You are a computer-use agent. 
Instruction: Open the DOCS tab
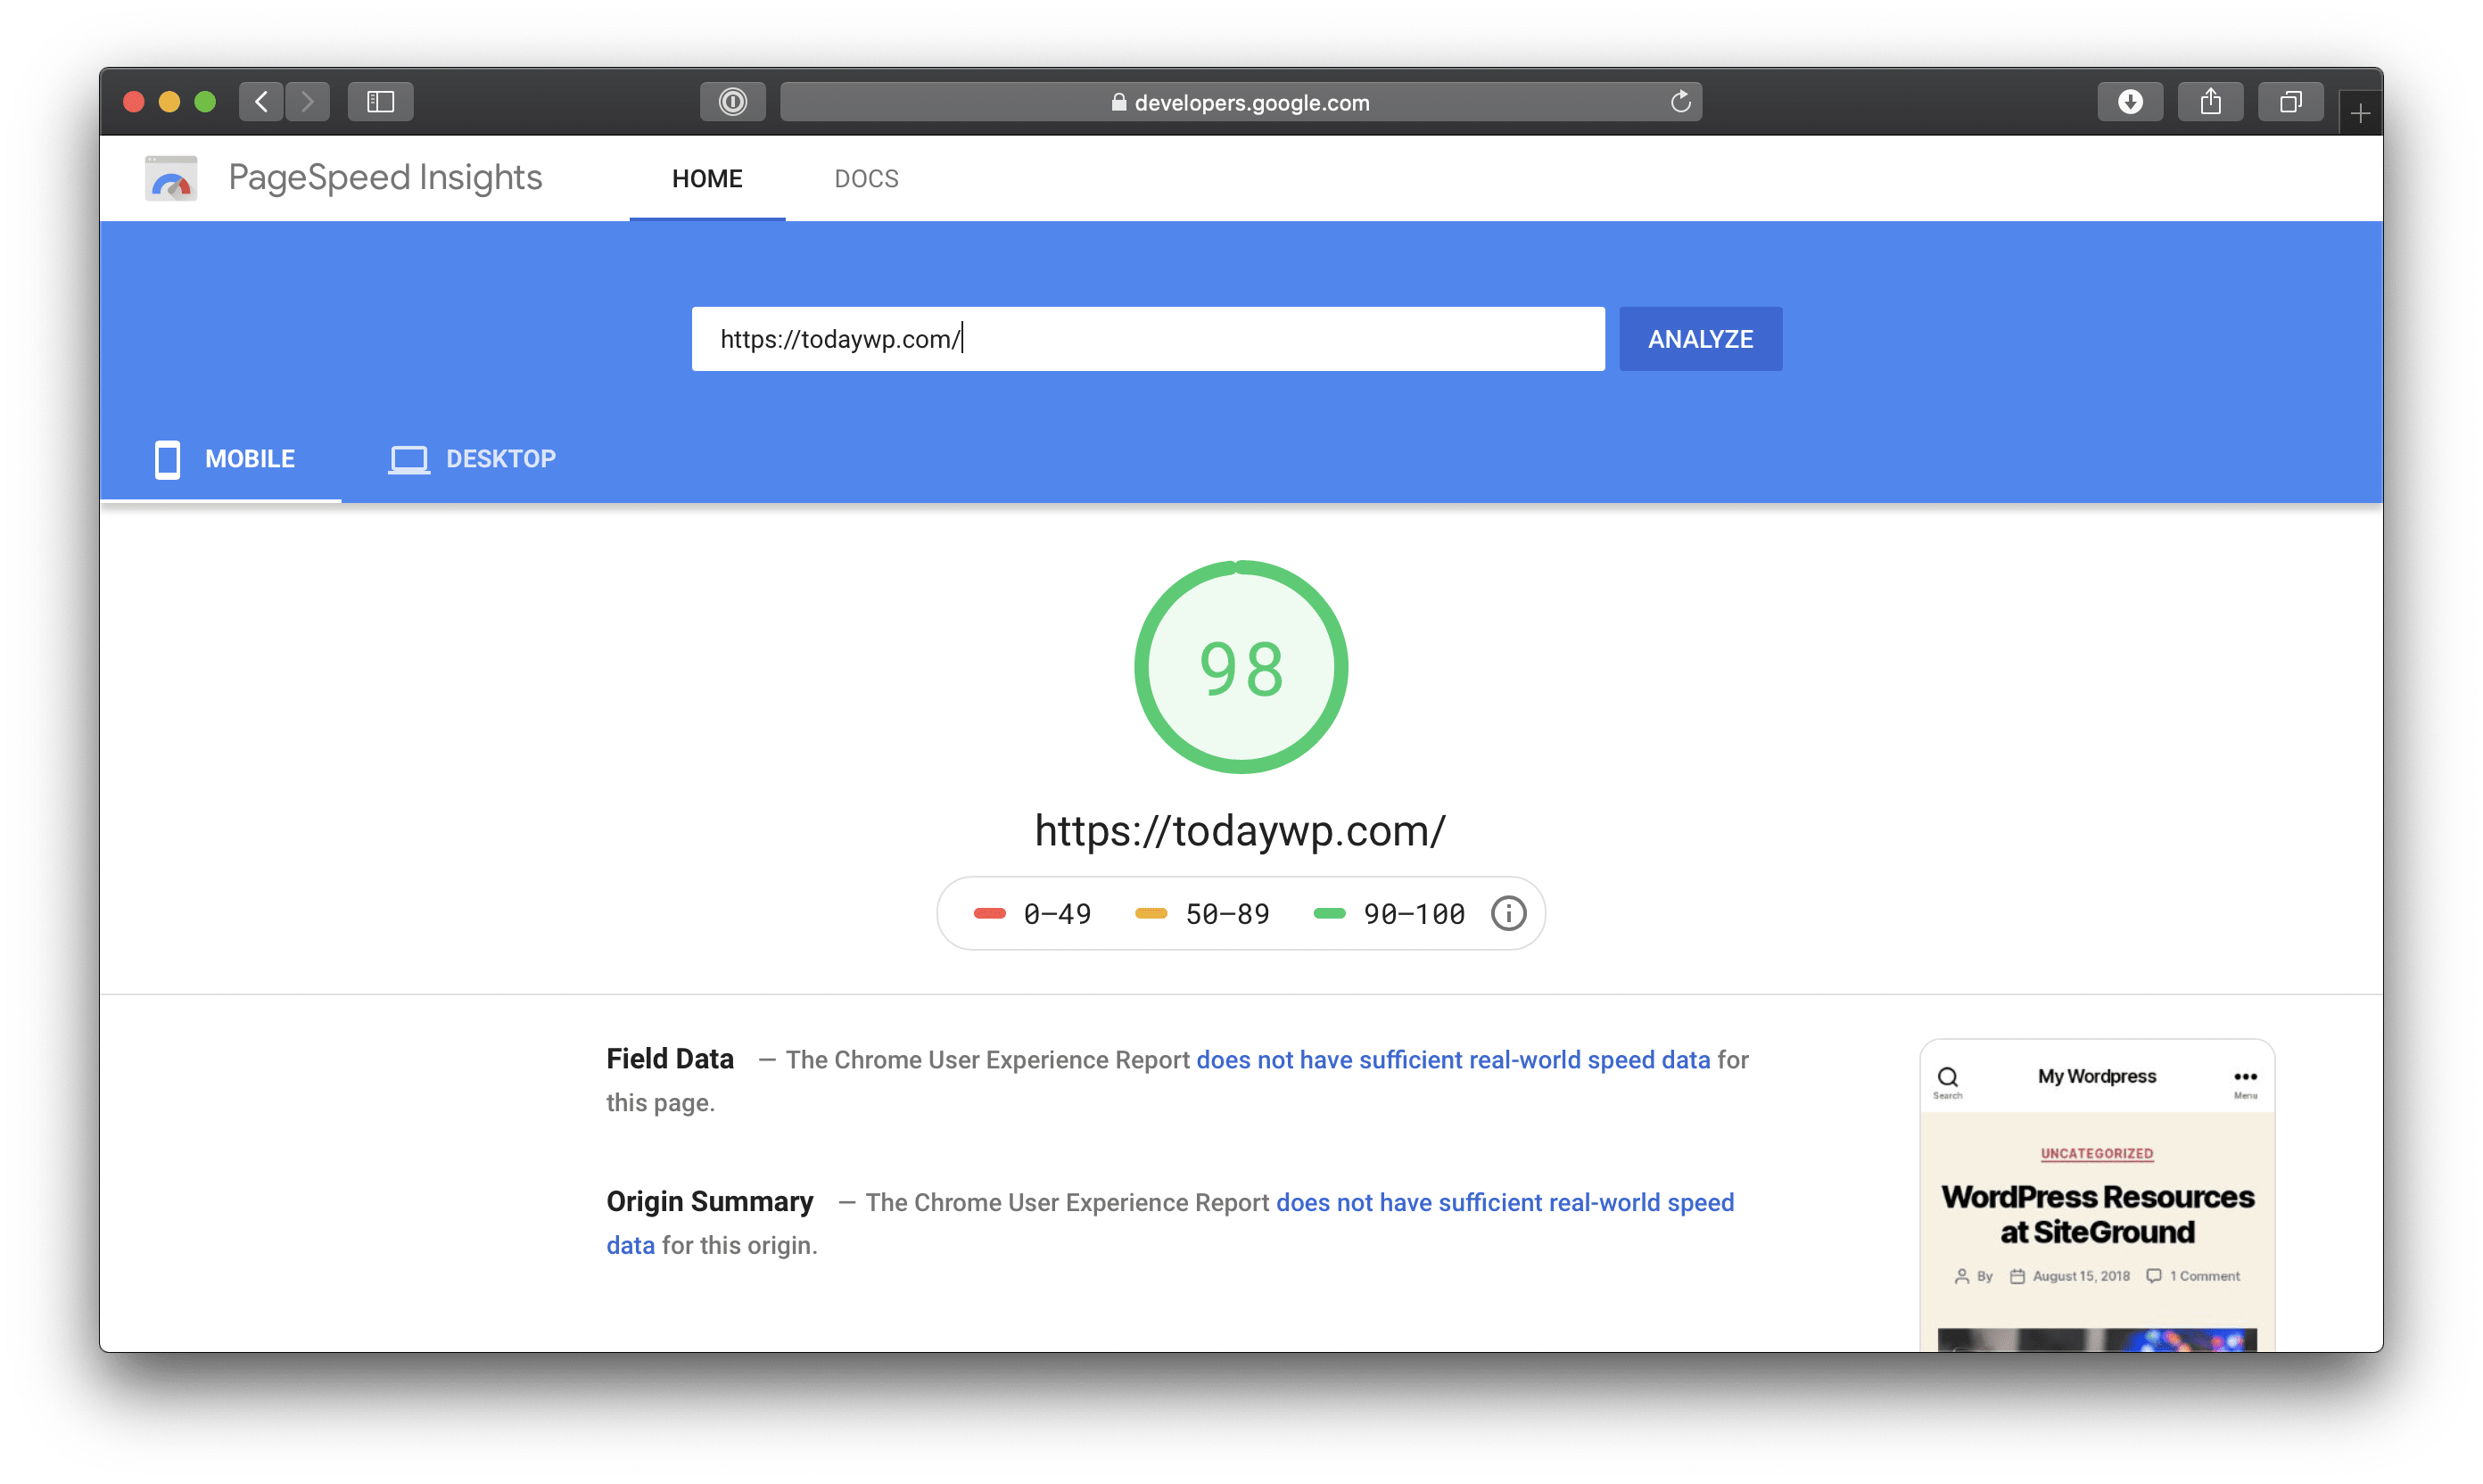coord(866,179)
